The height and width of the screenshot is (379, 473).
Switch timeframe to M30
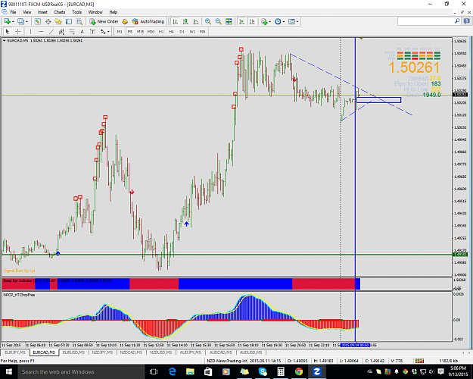151,31
